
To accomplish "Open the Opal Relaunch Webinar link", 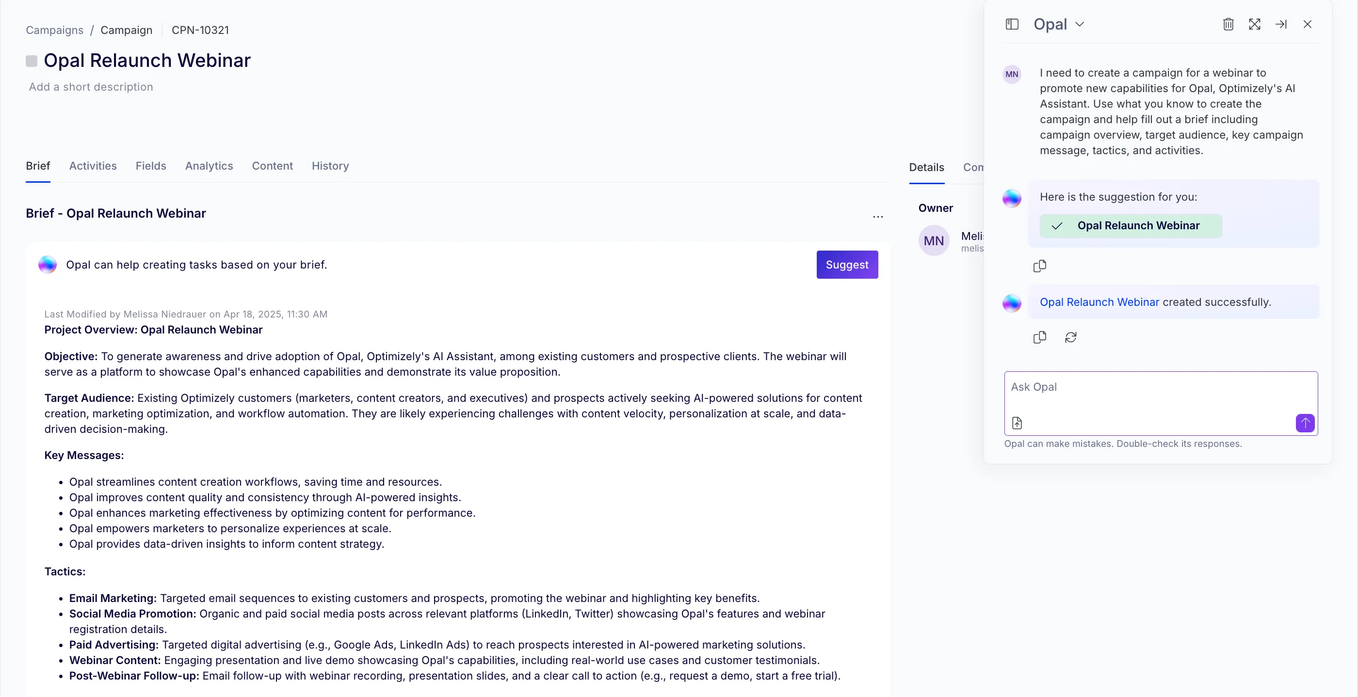I will click(1099, 302).
